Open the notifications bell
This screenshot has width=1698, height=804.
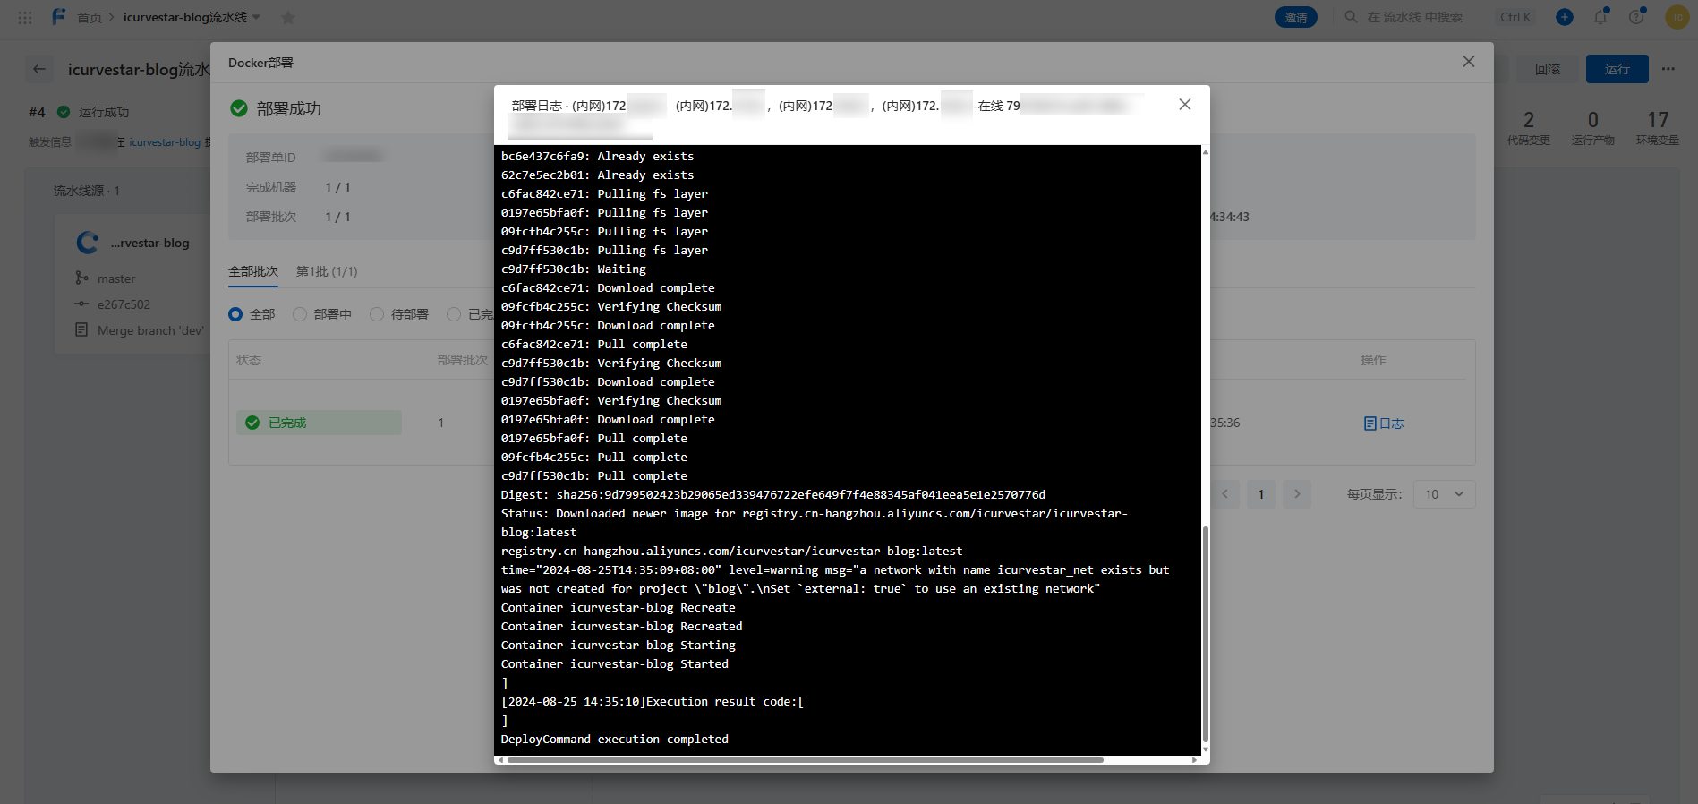1600,17
